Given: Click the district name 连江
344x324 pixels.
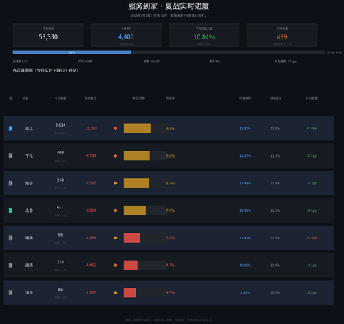Looking at the screenshot, I should pos(29,129).
